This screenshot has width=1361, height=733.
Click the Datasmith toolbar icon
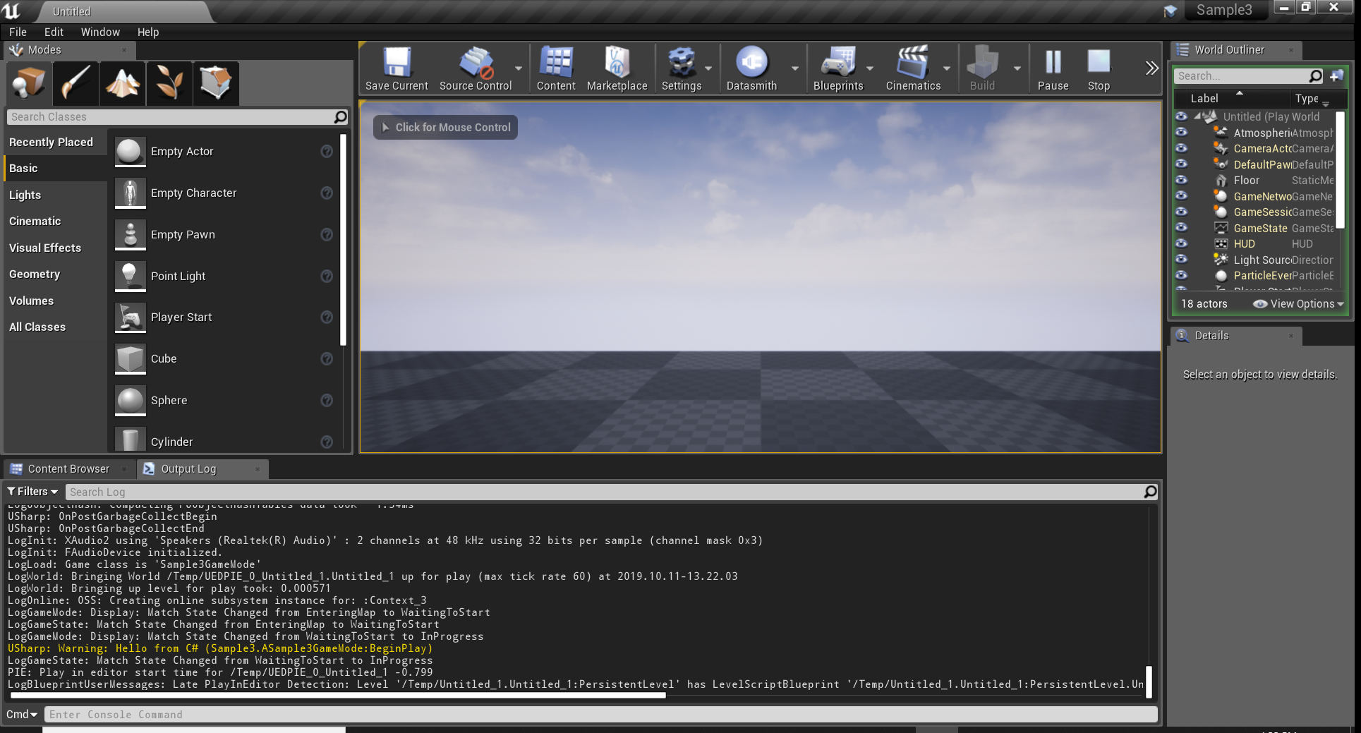pos(751,62)
